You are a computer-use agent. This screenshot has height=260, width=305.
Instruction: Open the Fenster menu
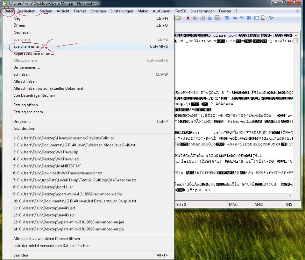(225, 11)
